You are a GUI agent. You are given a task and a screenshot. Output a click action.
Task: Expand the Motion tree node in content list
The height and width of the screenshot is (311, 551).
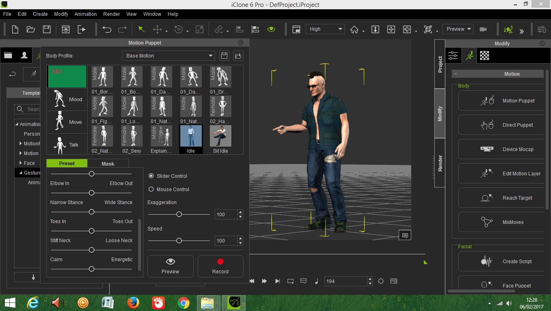(x=21, y=153)
